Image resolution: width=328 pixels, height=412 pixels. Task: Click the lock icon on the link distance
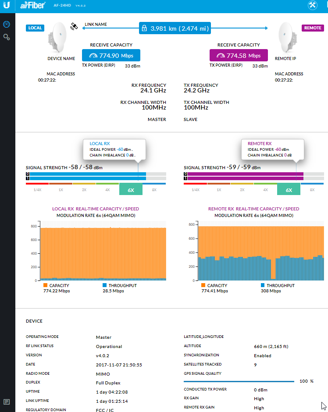click(x=144, y=28)
